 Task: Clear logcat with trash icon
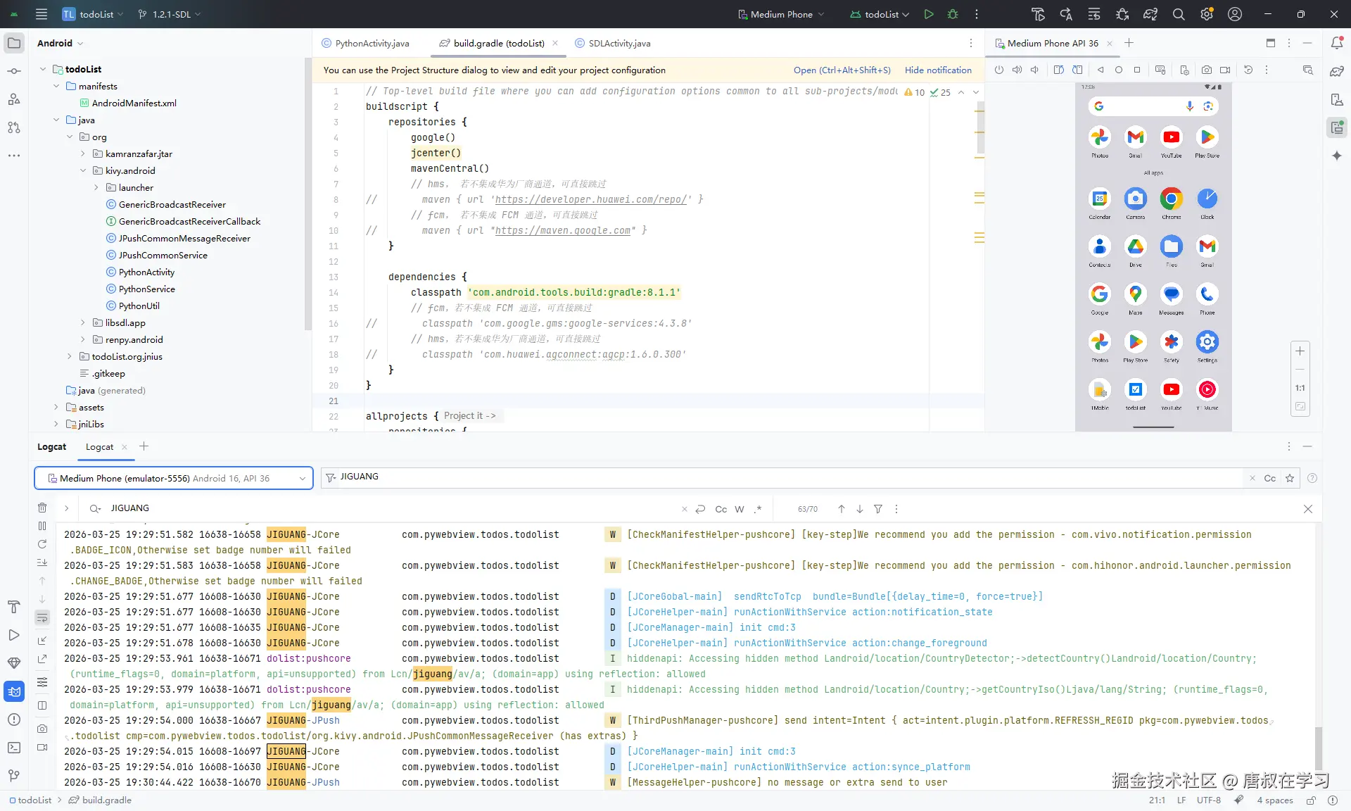tap(42, 508)
